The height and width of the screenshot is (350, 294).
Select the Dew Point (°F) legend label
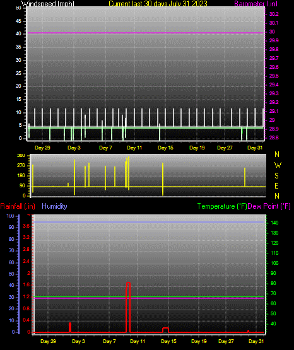(269, 206)
